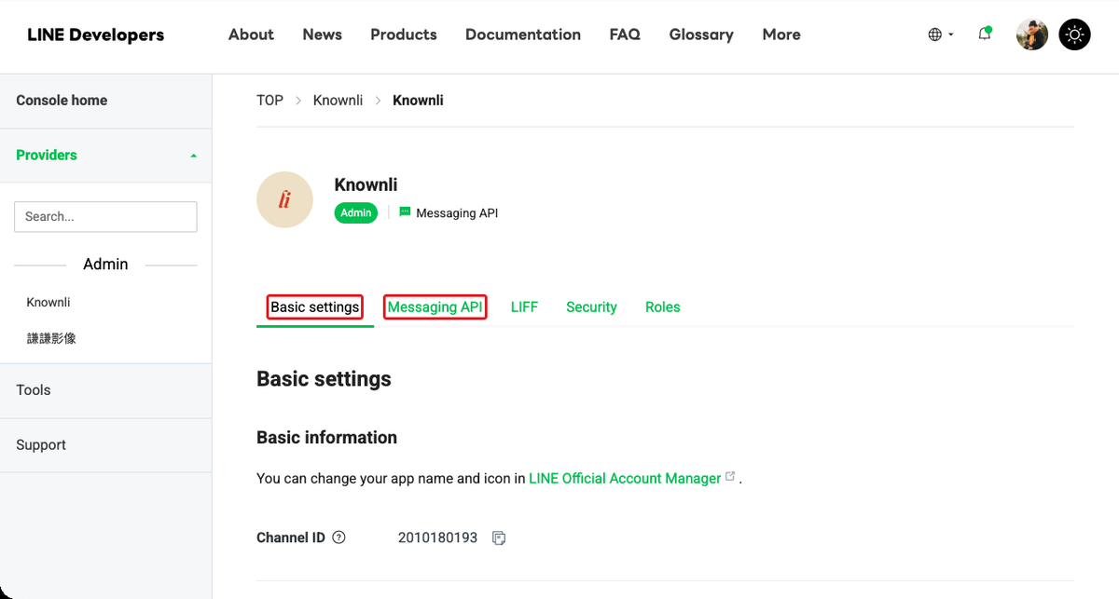Click the Basic information heading
Viewport: 1119px width, 599px height.
point(326,438)
